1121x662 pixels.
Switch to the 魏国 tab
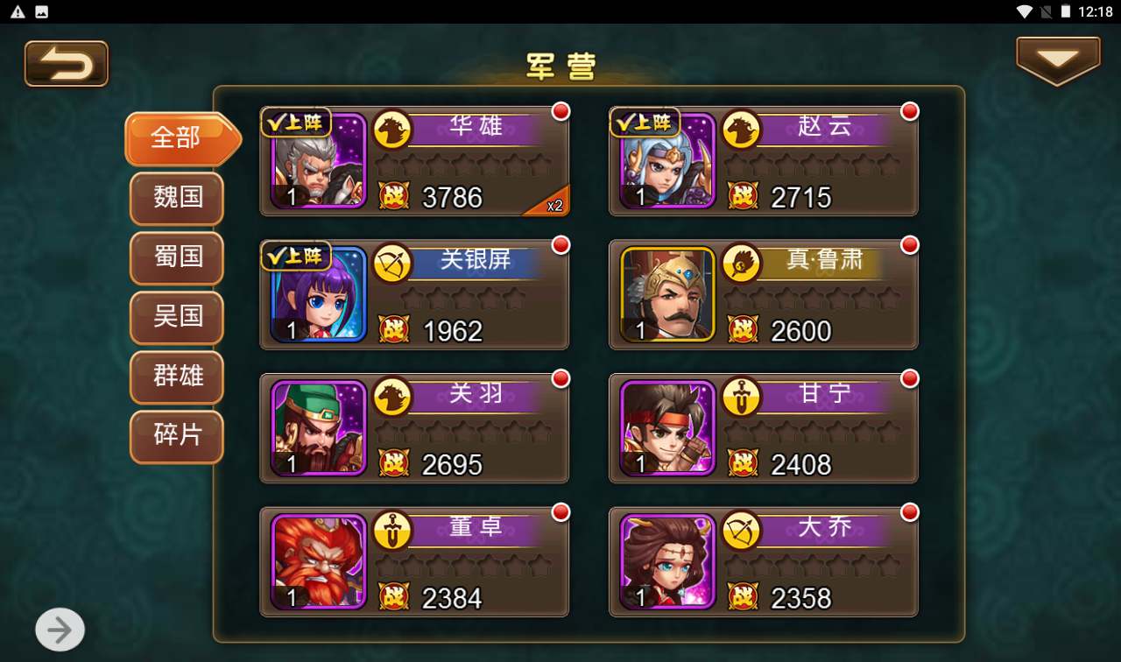coord(177,198)
